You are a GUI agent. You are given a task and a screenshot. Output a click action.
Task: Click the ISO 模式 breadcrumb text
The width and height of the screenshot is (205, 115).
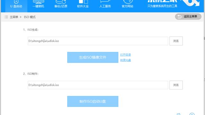point(30,17)
